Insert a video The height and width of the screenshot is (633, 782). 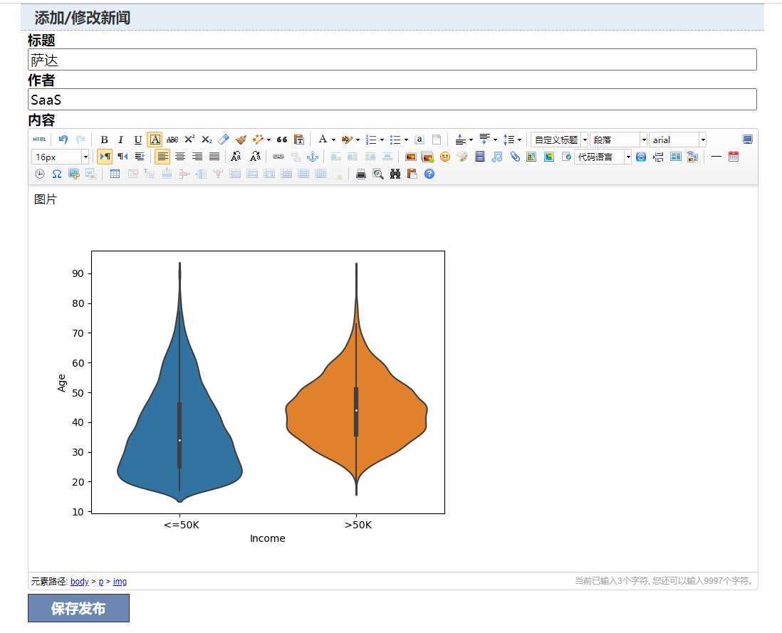coord(480,157)
